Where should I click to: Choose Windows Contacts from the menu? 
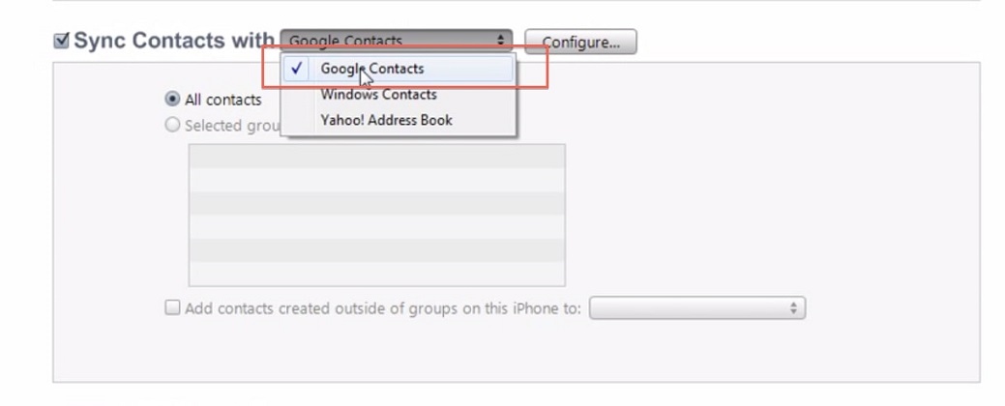point(398,95)
